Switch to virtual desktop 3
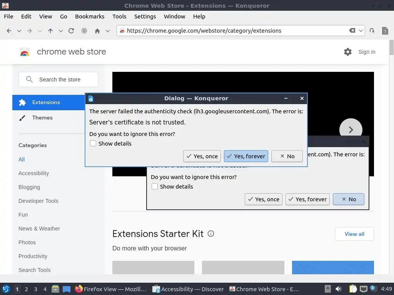The height and width of the screenshot is (295, 394). tap(36, 289)
